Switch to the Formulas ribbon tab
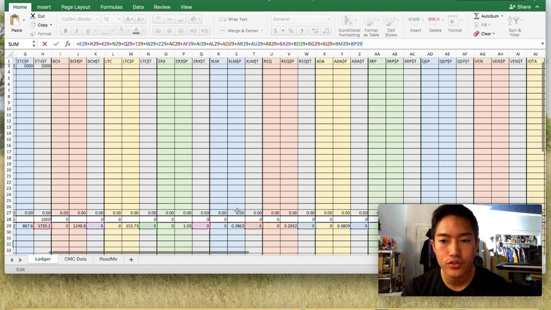Viewport: 551px width, 310px height. (x=111, y=7)
